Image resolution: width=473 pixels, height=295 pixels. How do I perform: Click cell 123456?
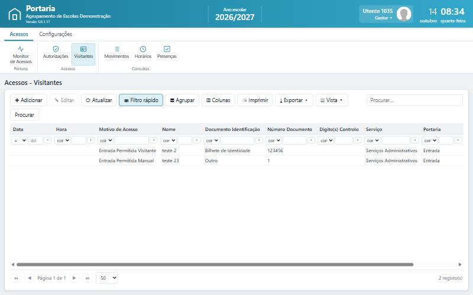275,150
